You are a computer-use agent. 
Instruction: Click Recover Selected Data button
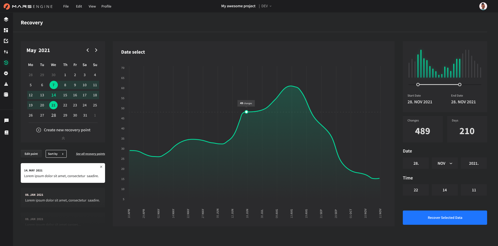tap(445, 218)
